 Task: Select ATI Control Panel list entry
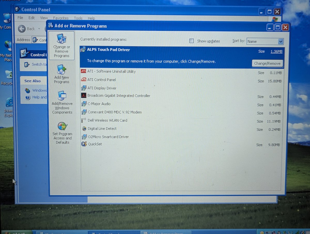click(x=182, y=80)
